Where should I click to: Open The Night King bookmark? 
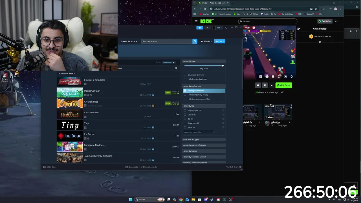click(x=285, y=14)
